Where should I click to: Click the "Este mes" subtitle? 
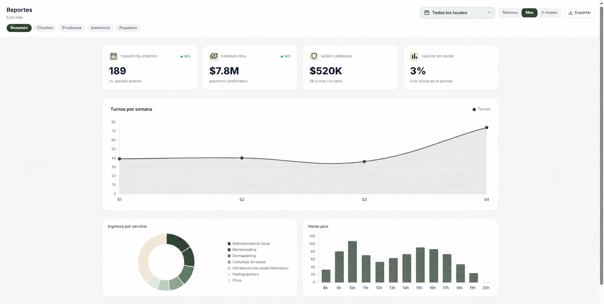pyautogui.click(x=15, y=17)
